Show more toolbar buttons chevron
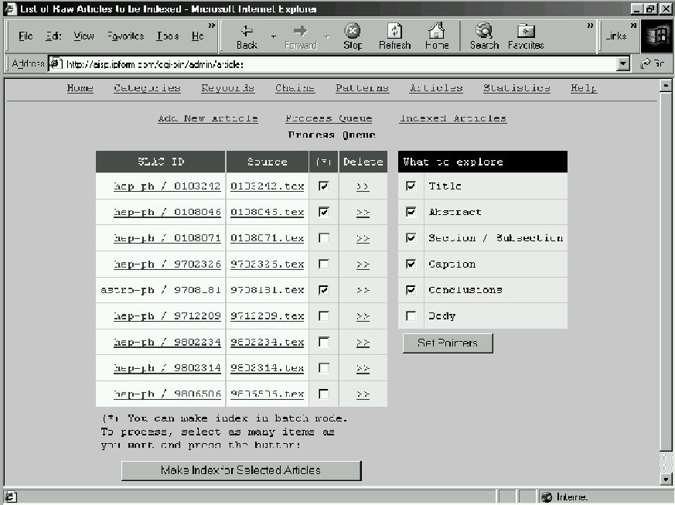 pos(590,26)
